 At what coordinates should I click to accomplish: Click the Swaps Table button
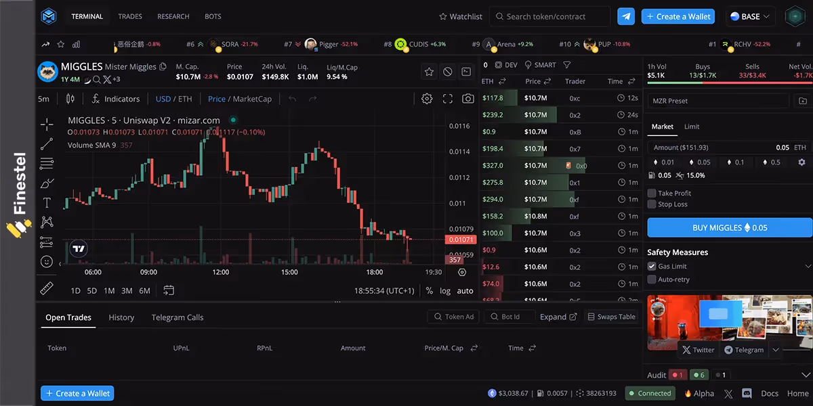[x=611, y=317]
